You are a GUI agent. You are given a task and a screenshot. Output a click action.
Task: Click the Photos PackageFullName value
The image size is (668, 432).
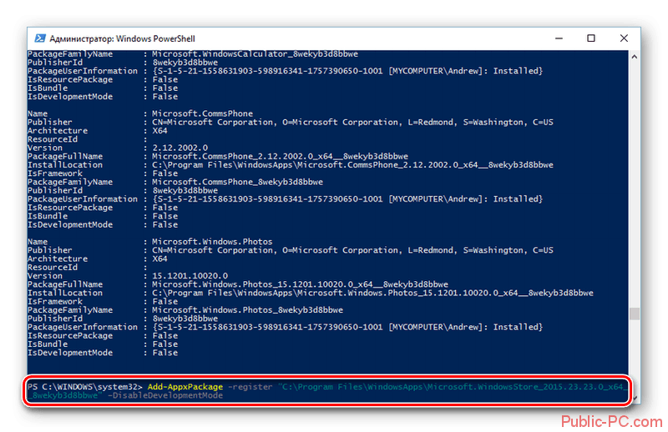[300, 284]
